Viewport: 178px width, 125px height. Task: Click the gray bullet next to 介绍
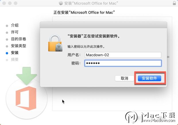click(x=7, y=26)
